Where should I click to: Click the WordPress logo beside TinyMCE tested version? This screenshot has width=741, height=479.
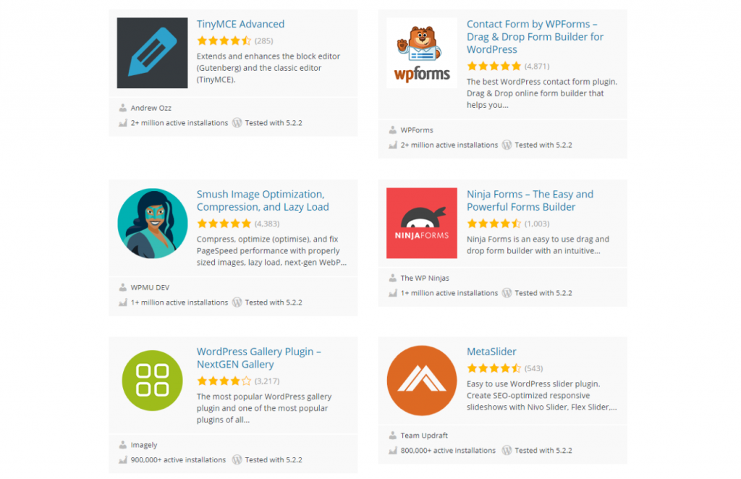[x=237, y=123]
